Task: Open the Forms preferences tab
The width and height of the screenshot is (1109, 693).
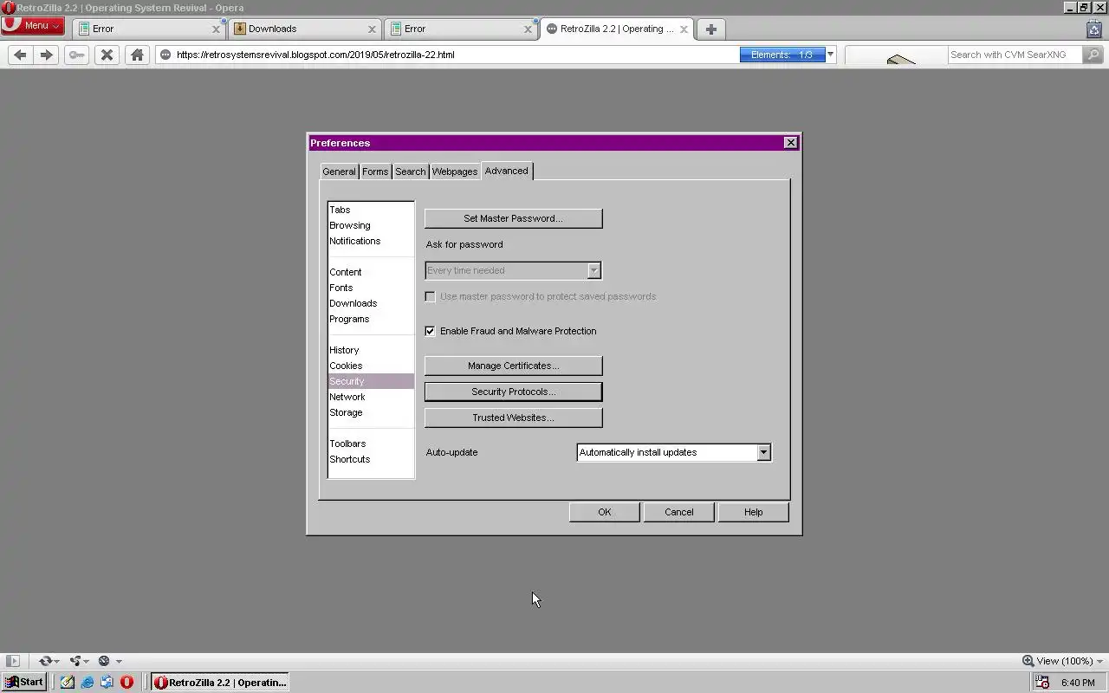Action: point(375,172)
